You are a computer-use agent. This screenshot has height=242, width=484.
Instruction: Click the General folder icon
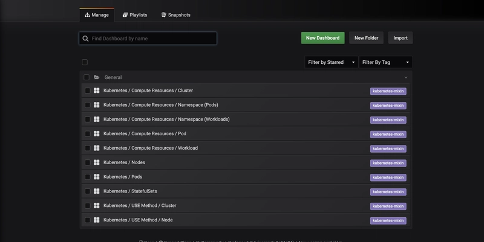[97, 77]
